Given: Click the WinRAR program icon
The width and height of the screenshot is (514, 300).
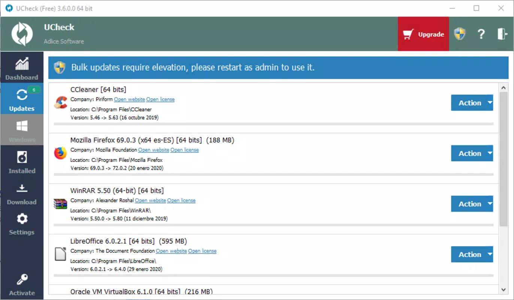Looking at the screenshot, I should [60, 204].
